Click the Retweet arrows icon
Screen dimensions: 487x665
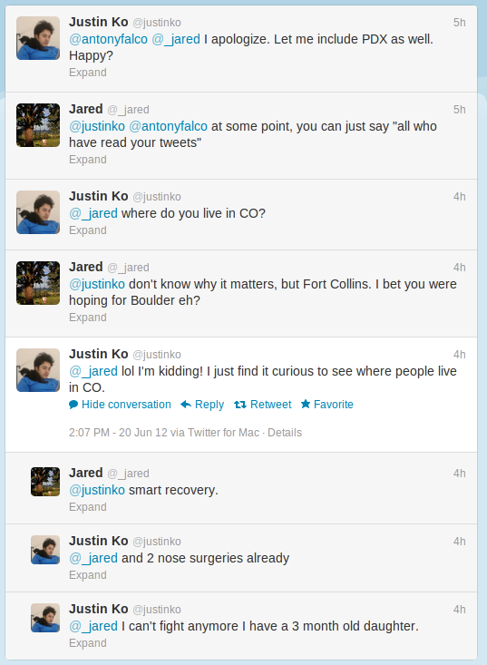tap(240, 405)
